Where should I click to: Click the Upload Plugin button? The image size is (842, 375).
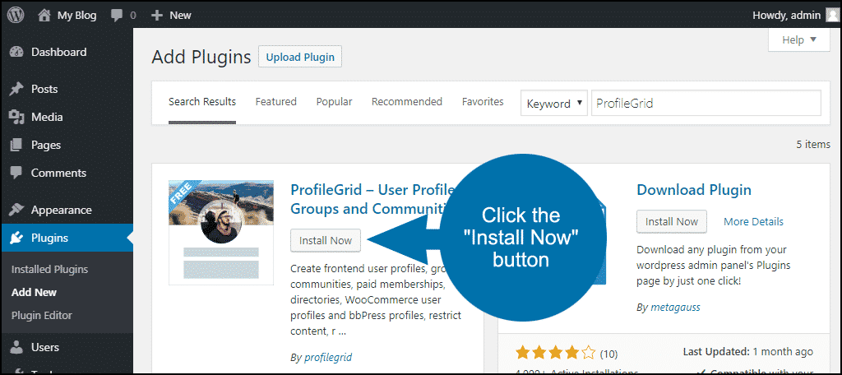point(300,58)
